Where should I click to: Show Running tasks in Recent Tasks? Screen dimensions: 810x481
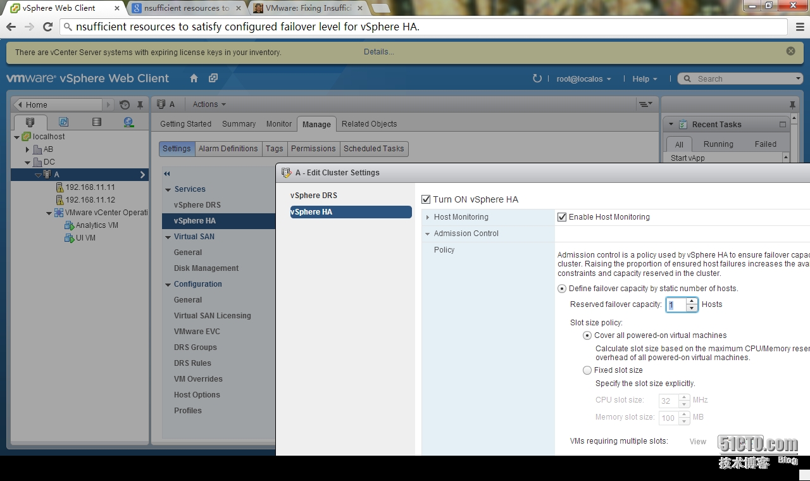click(x=718, y=144)
